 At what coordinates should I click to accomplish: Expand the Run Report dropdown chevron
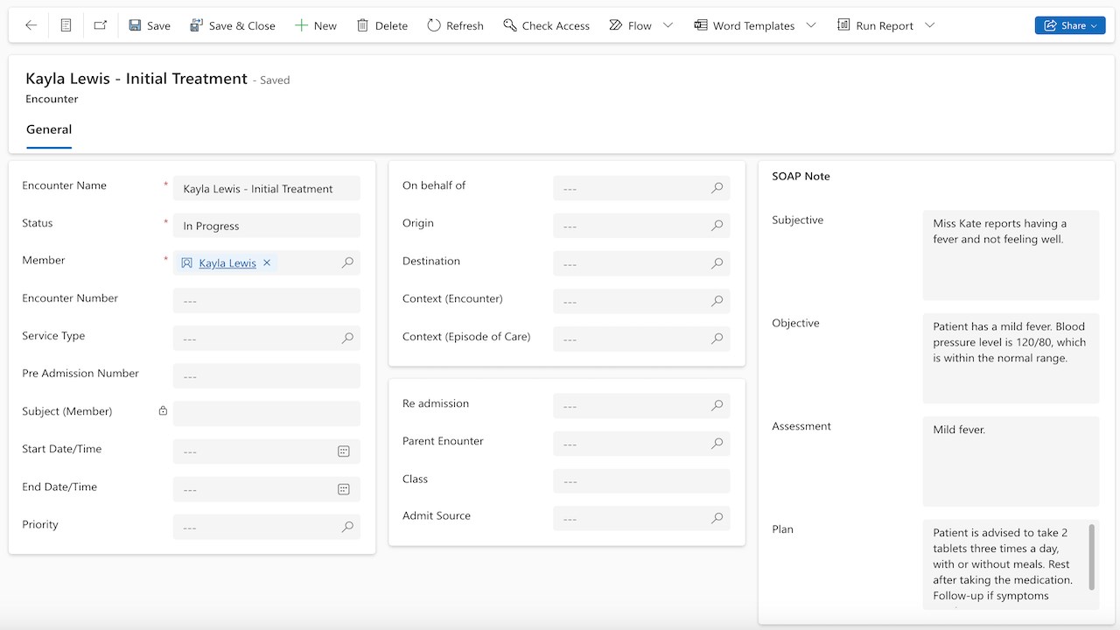[x=929, y=25]
